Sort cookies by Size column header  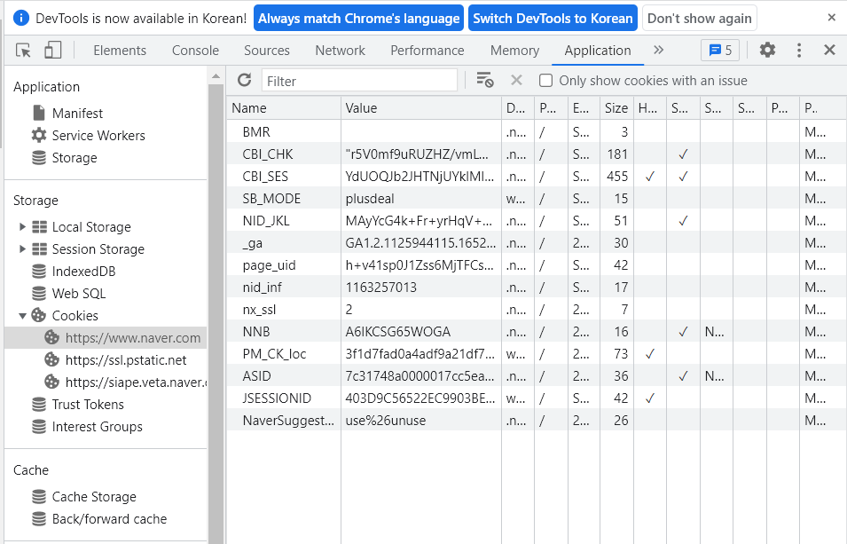[616, 108]
